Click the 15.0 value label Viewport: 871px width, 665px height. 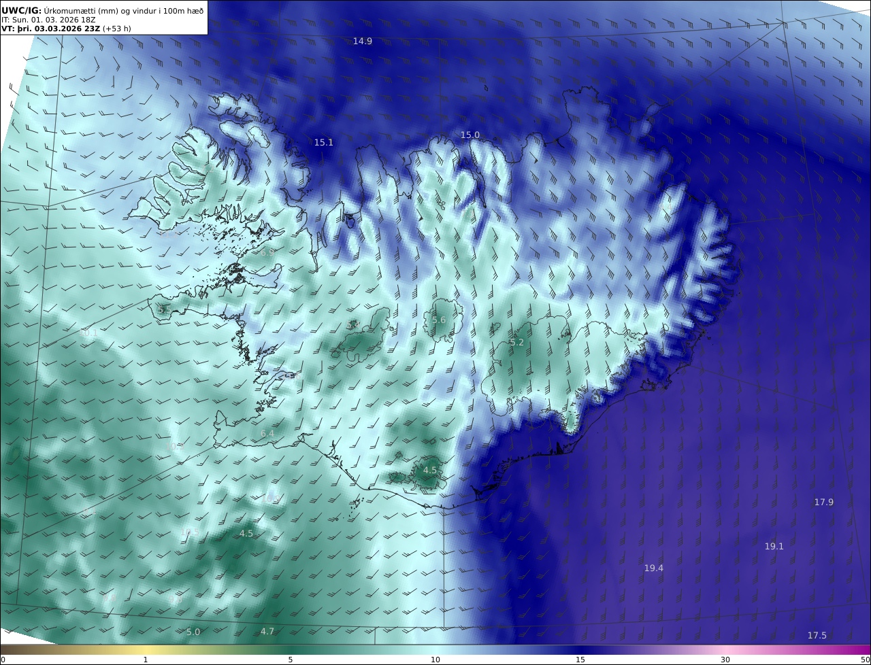tap(470, 135)
